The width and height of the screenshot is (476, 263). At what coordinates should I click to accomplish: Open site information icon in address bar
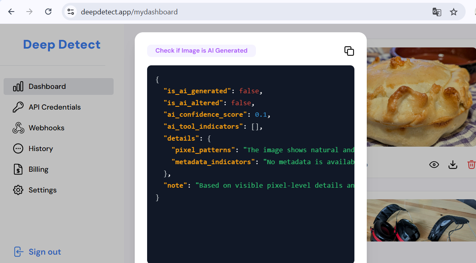tap(71, 12)
